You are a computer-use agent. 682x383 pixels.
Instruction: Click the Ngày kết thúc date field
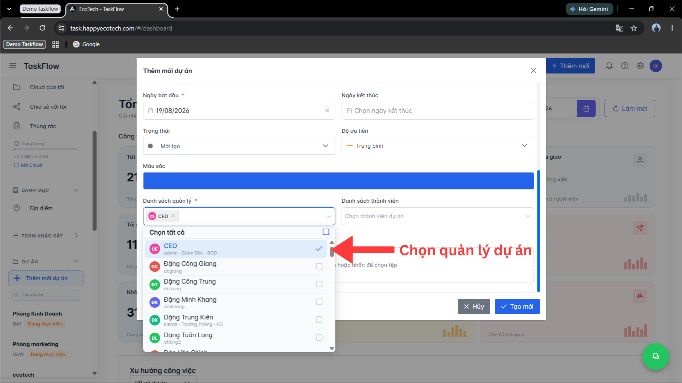[x=437, y=111]
